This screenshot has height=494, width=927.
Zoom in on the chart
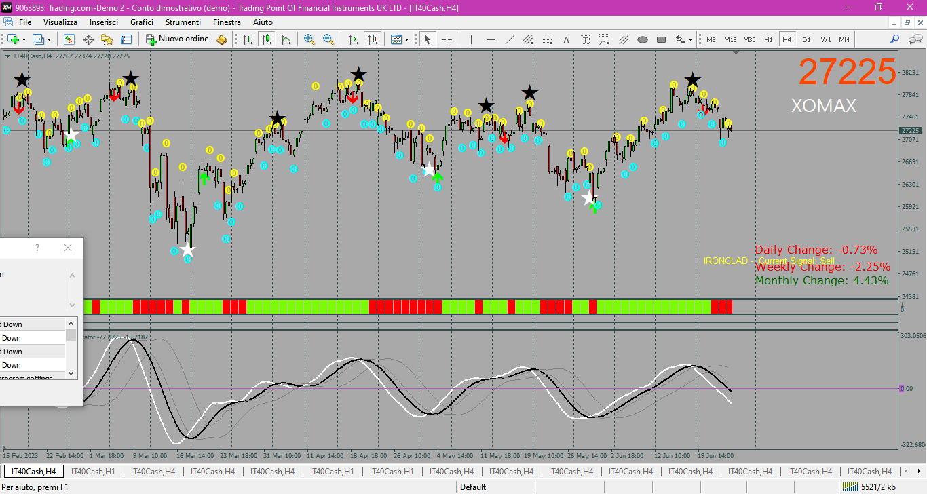pos(309,39)
